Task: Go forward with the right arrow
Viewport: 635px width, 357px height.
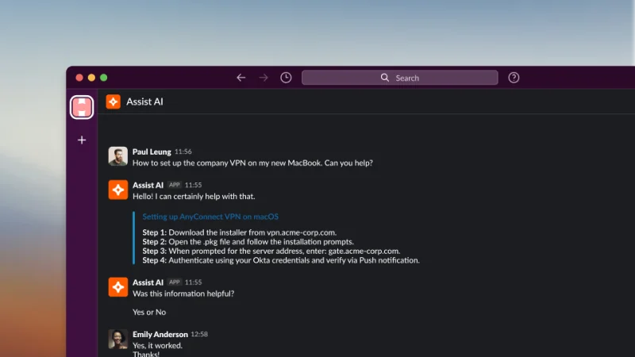Action: (264, 78)
